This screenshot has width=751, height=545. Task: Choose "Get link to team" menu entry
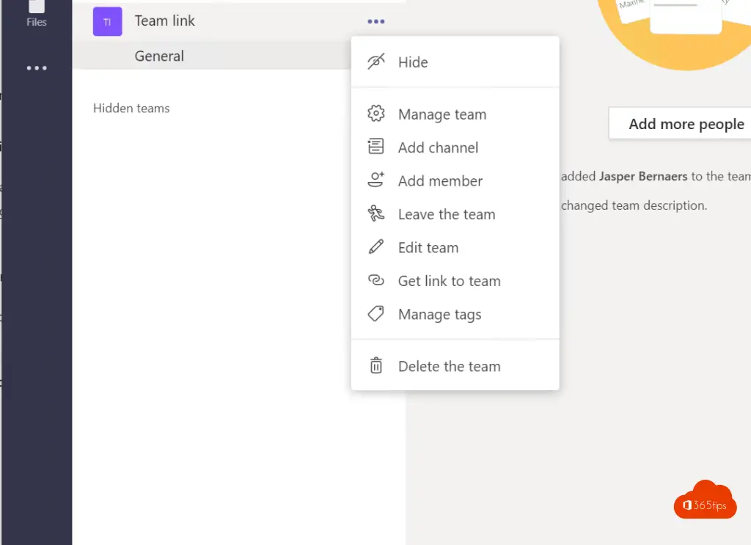coord(449,281)
